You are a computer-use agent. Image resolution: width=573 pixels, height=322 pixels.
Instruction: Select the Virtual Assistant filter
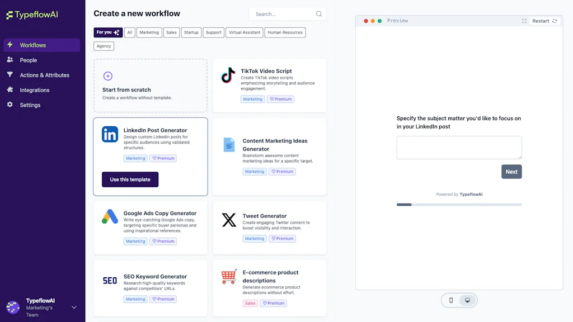click(245, 32)
